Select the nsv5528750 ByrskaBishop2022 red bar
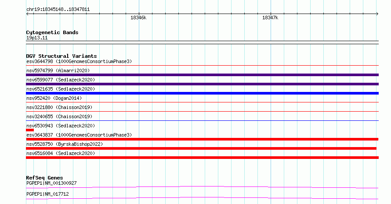Image resolution: width=391 pixels, height=204 pixels. point(201,148)
